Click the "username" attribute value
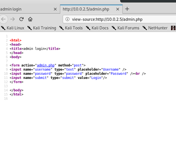176x144 pixels. (x=43, y=69)
